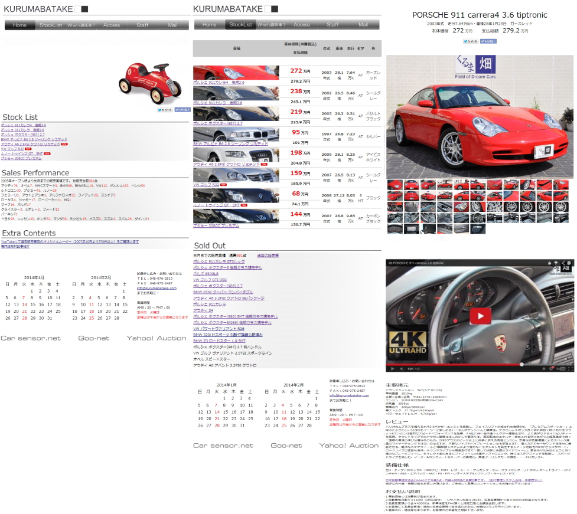Open the VW Golf R32 thumbnail in the 159万円 row
The image size is (577, 514).
[236, 175]
